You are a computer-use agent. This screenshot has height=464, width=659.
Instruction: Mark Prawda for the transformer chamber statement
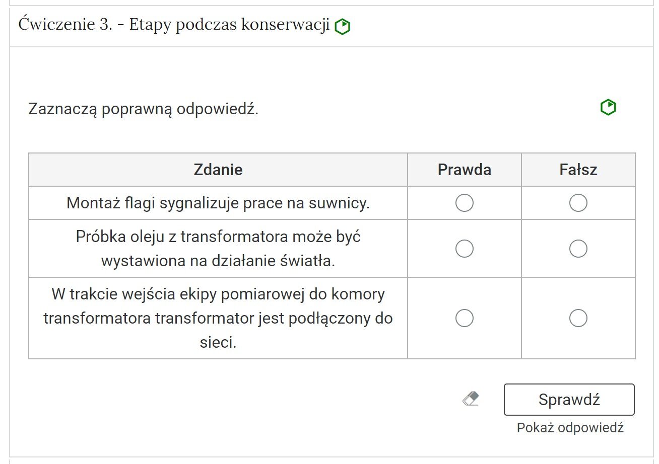[464, 318]
